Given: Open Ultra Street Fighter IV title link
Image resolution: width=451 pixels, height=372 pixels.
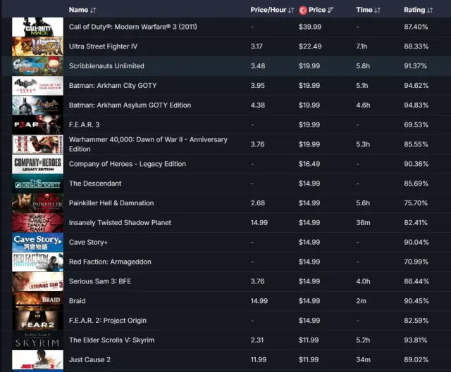Looking at the screenshot, I should click(x=104, y=46).
